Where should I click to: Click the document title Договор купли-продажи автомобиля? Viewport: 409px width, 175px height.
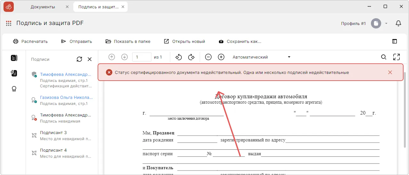pyautogui.click(x=261, y=97)
